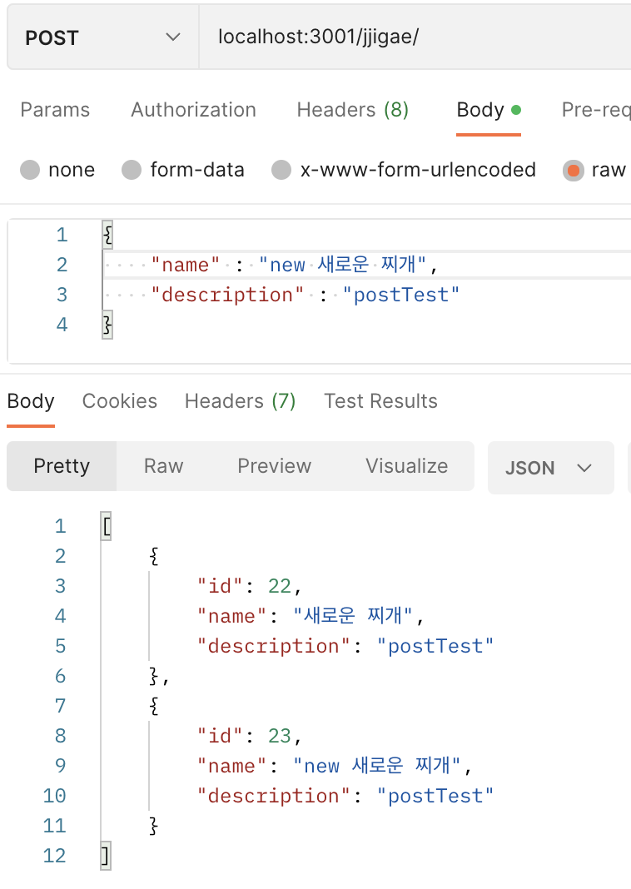
Task: Select the raw body radio button
Action: (574, 170)
